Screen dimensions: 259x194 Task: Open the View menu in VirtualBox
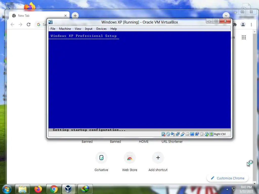pos(78,29)
